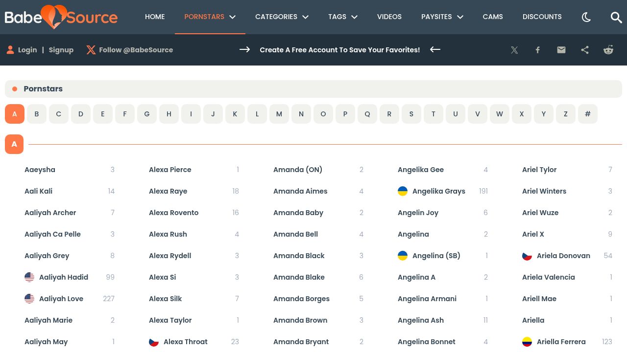The height and width of the screenshot is (352, 627).
Task: Click the Signup link
Action: pos(61,50)
